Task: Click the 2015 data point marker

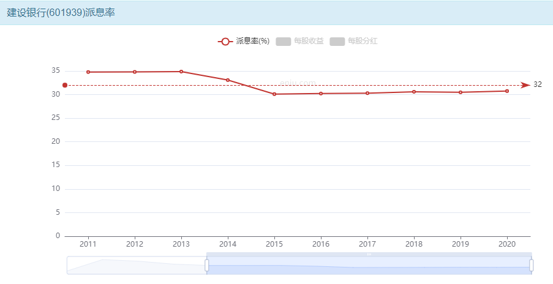Action: click(x=274, y=94)
